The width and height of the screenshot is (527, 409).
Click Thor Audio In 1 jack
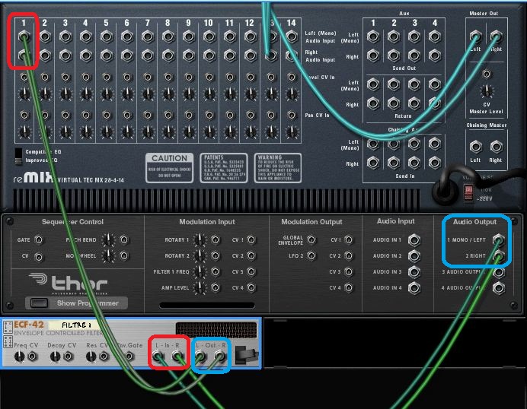(414, 240)
